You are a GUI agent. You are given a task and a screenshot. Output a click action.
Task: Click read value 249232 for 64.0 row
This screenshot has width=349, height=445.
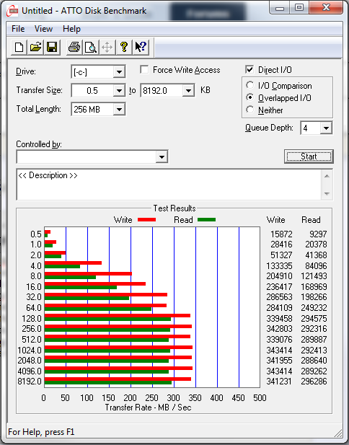[314, 308]
